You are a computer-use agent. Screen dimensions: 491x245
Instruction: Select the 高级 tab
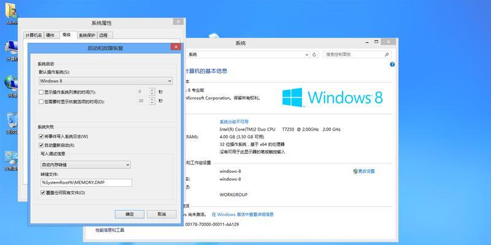click(67, 35)
